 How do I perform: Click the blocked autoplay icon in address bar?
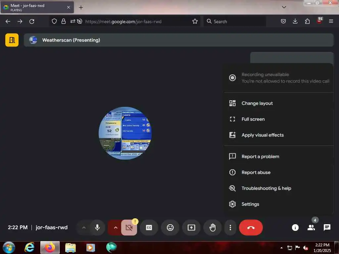tap(79, 21)
